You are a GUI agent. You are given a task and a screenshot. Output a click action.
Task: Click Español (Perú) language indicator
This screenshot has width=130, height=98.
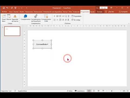tap(22, 91)
